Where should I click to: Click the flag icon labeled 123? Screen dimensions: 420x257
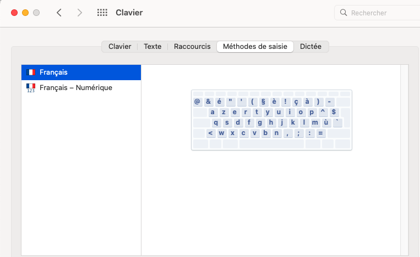[x=31, y=87]
